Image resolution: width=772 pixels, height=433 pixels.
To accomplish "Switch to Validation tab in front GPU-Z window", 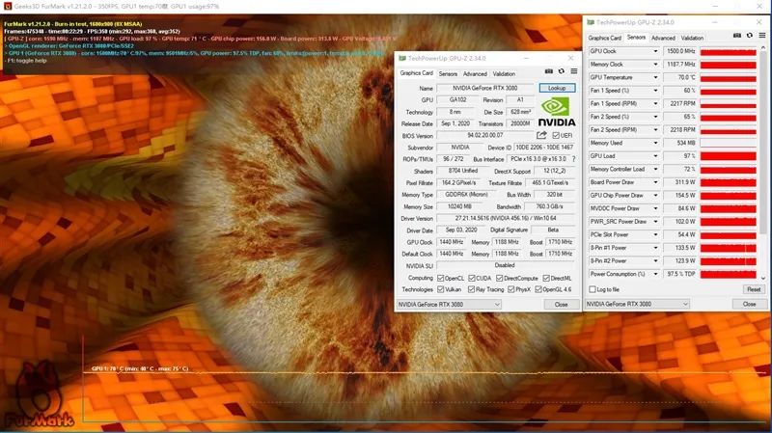I will [504, 74].
